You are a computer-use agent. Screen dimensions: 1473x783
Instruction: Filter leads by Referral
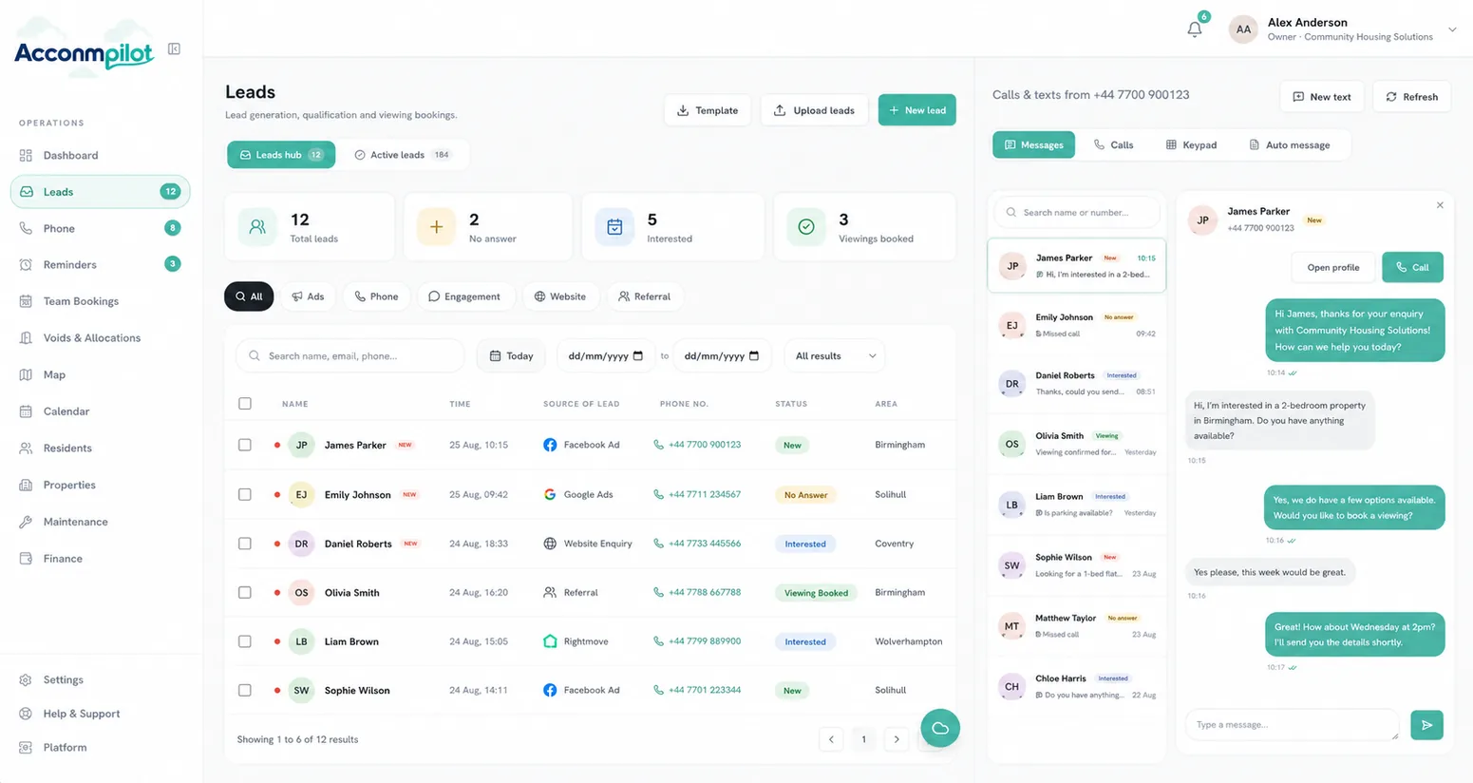(x=644, y=296)
